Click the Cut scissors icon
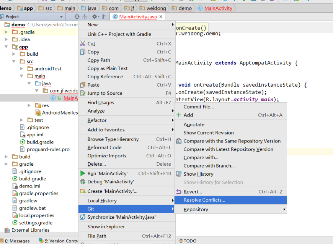The image size is (333, 244). click(x=83, y=44)
